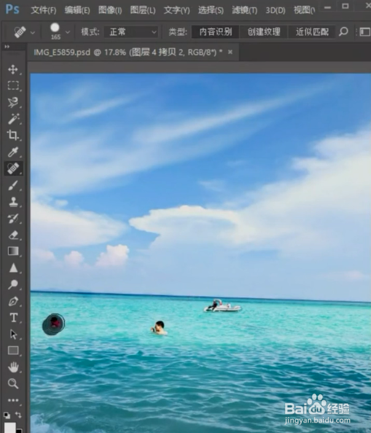This screenshot has height=433, width=371.
Task: Select the Dodge tool
Action: click(13, 284)
